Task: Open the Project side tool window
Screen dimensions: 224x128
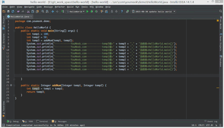Action: coord(3,23)
